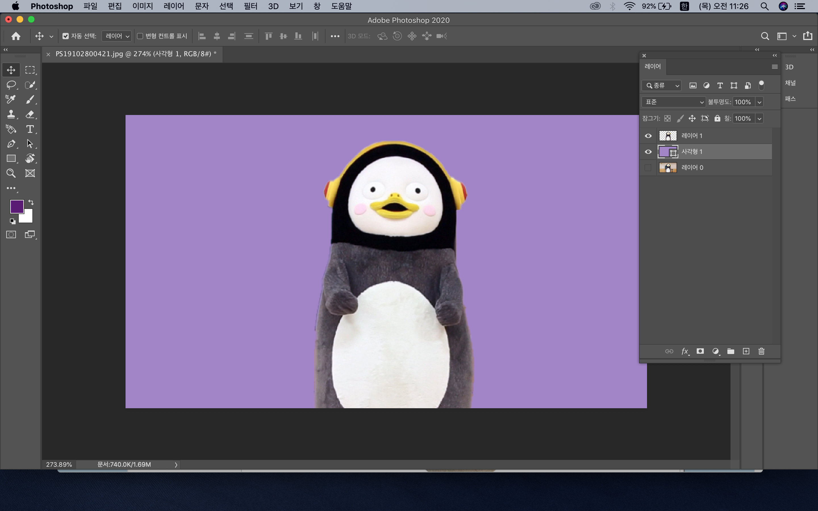Image resolution: width=818 pixels, height=511 pixels.
Task: Select the Move tool in the toolbox
Action: point(11,70)
